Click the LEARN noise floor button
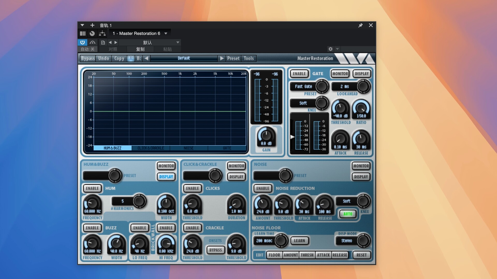Screen dimensions: 497x279 [299, 241]
